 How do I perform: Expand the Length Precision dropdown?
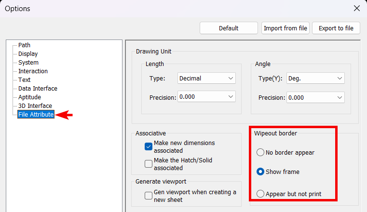206,97
